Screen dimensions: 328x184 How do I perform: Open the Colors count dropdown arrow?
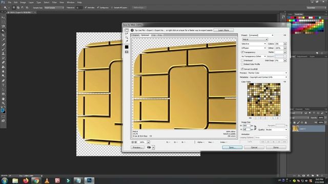[285, 44]
